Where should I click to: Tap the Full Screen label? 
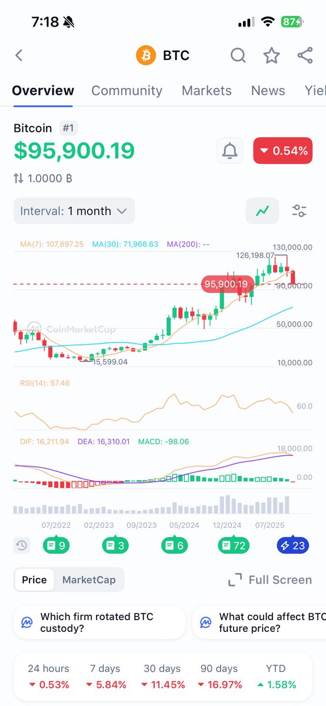pos(280,580)
